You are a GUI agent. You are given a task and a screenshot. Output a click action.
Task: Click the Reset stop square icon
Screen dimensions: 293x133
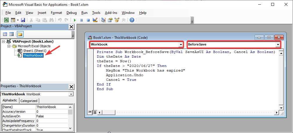88,20
